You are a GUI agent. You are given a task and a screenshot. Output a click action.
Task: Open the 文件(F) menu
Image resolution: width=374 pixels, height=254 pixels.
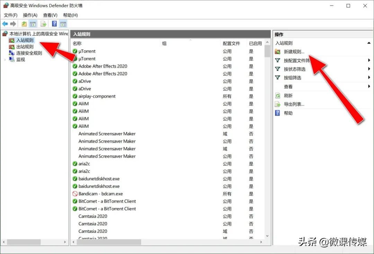(10, 15)
